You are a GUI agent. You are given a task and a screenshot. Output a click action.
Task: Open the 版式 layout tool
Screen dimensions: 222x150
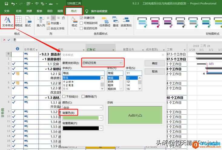point(28,21)
